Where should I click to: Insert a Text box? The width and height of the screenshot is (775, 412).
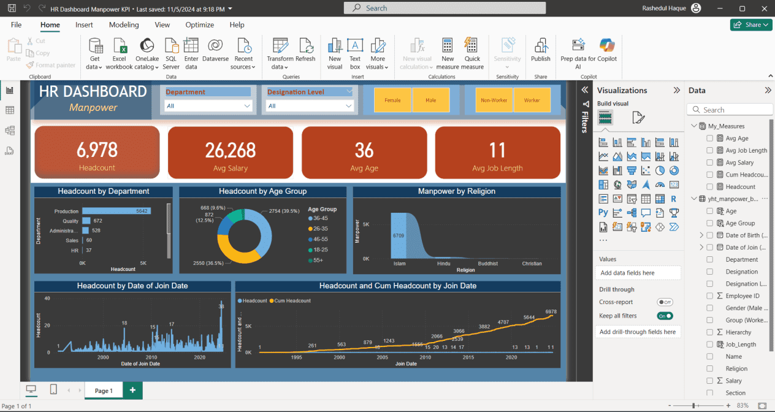355,54
